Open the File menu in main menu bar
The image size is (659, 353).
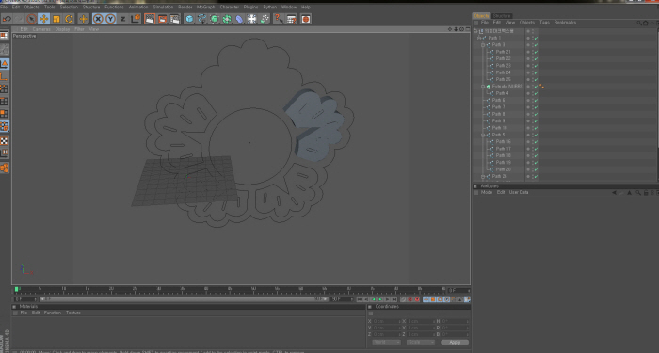tap(4, 8)
